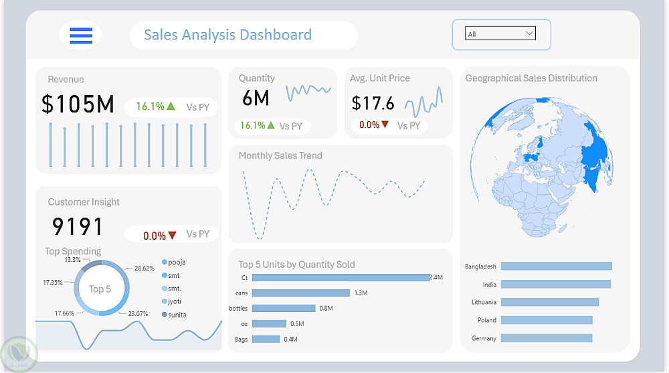Click the Avg. Unit Price red down arrow
The height and width of the screenshot is (373, 669).
point(385,125)
